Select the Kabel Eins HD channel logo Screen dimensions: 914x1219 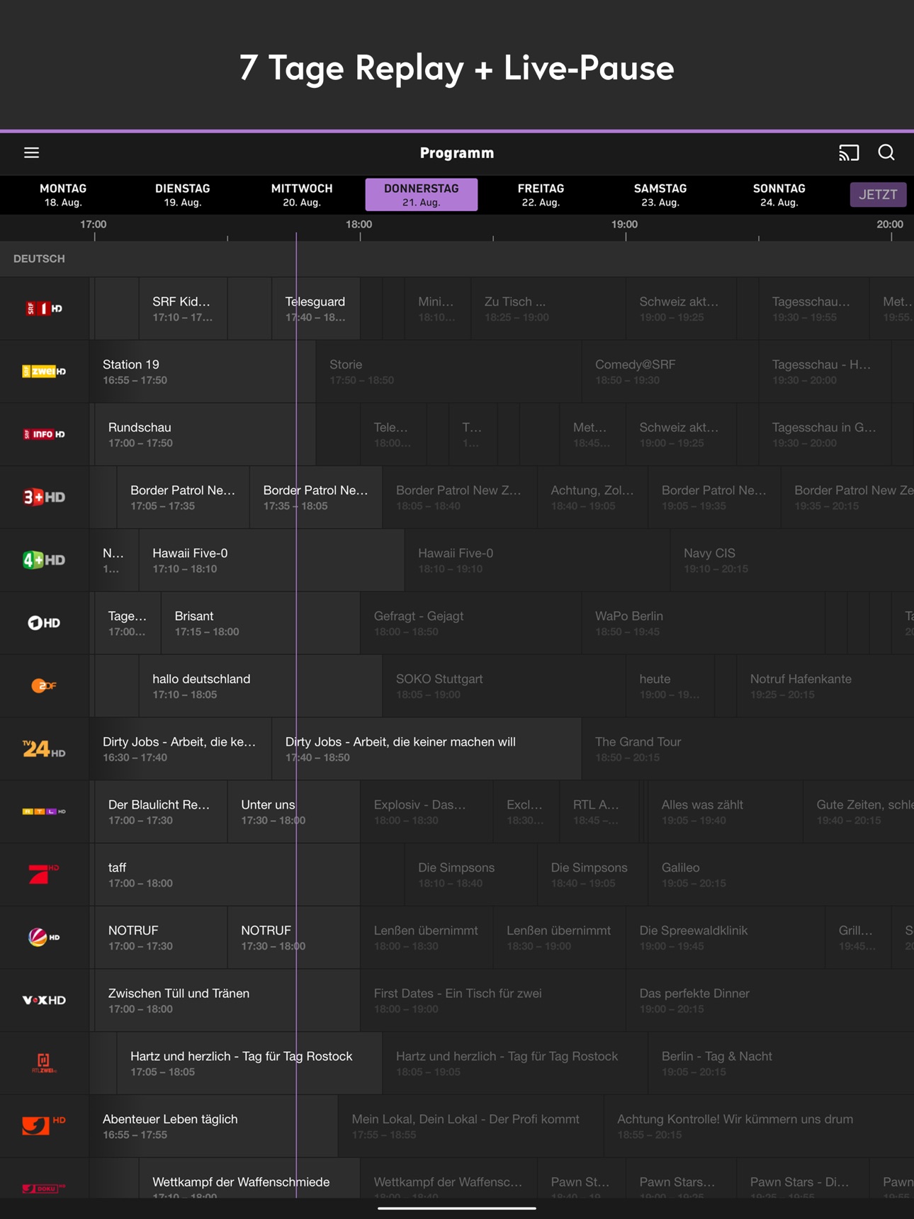[44, 1125]
